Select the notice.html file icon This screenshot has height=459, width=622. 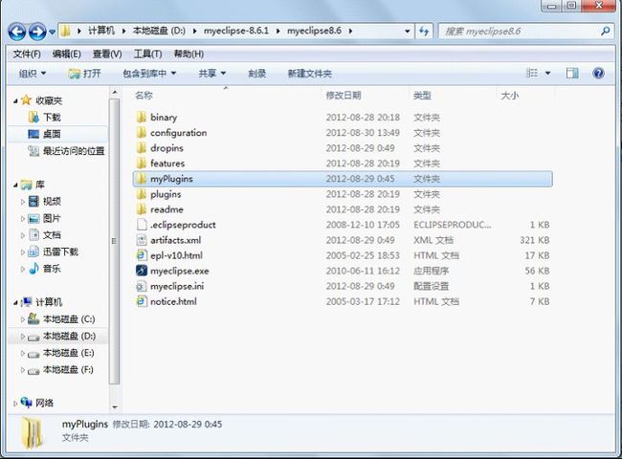[142, 301]
